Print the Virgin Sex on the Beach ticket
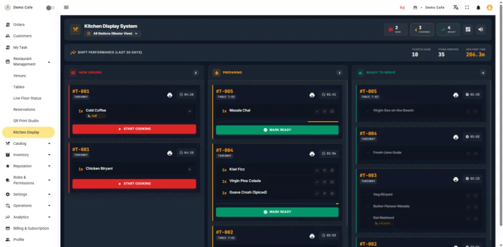503x247 pixels. (455, 95)
